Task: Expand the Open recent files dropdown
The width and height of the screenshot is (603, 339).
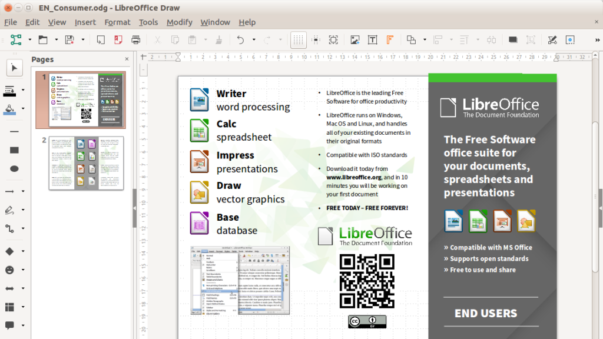Action: click(56, 39)
